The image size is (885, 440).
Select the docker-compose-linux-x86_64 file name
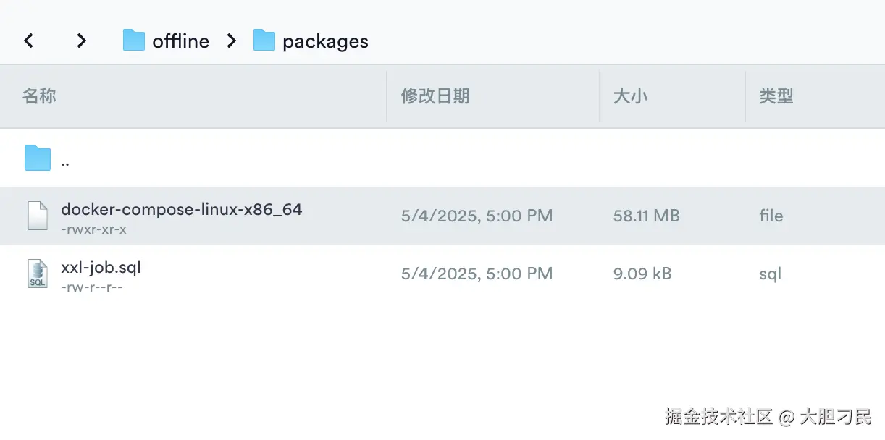click(181, 209)
